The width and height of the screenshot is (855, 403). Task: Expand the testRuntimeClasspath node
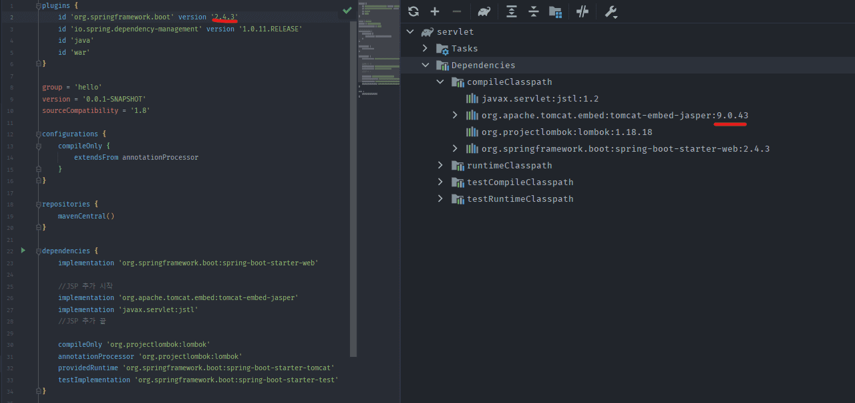(x=440, y=199)
